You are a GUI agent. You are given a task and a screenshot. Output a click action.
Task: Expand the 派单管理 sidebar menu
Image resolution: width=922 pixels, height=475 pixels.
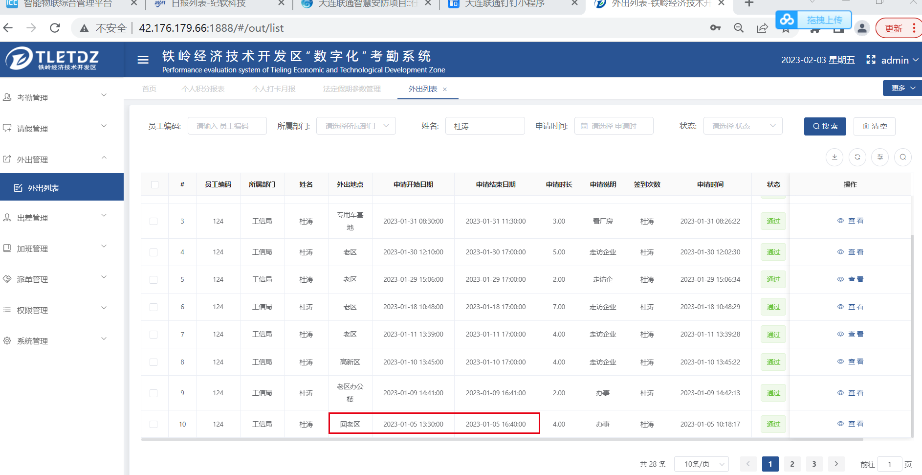tap(62, 279)
